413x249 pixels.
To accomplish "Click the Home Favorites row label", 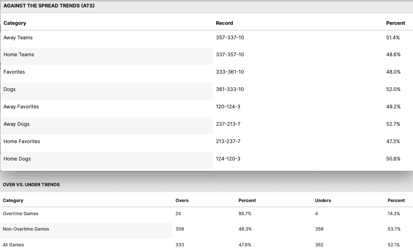I will point(22,141).
